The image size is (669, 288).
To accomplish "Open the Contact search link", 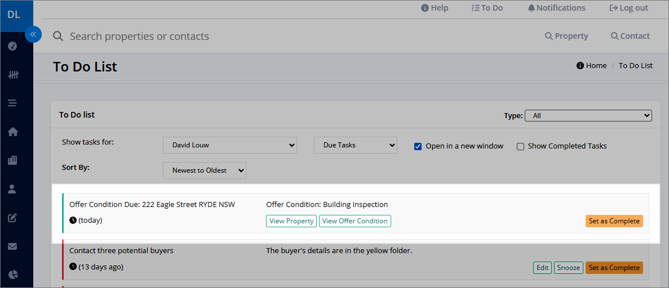I will [631, 36].
